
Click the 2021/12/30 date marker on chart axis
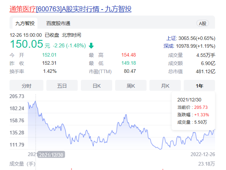click(51, 155)
